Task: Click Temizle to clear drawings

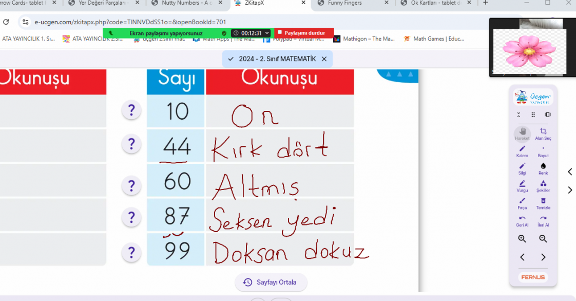Action: pyautogui.click(x=543, y=203)
